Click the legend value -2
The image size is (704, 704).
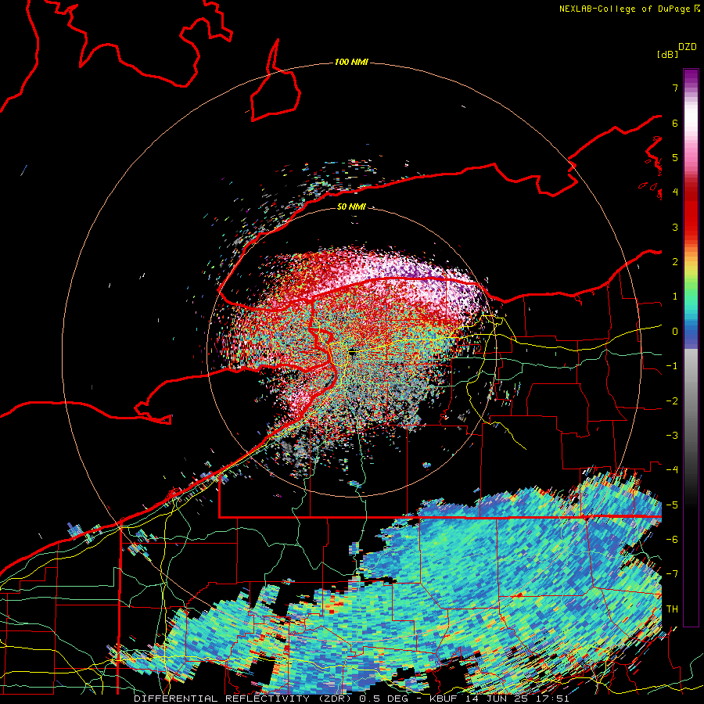672,401
